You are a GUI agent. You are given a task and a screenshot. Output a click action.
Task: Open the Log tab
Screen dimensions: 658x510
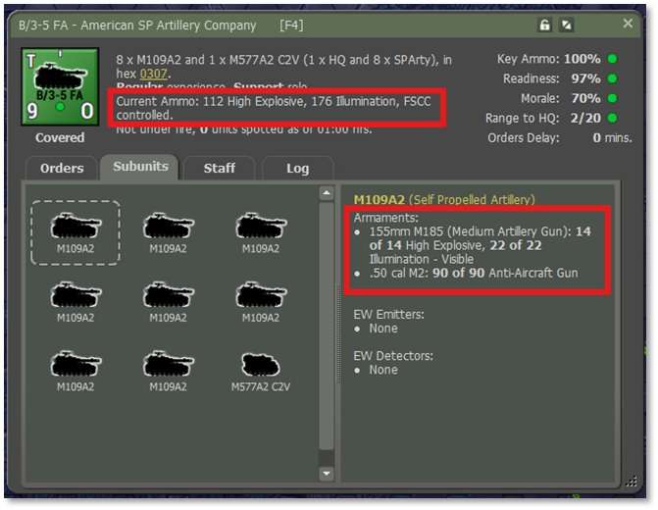tap(297, 168)
